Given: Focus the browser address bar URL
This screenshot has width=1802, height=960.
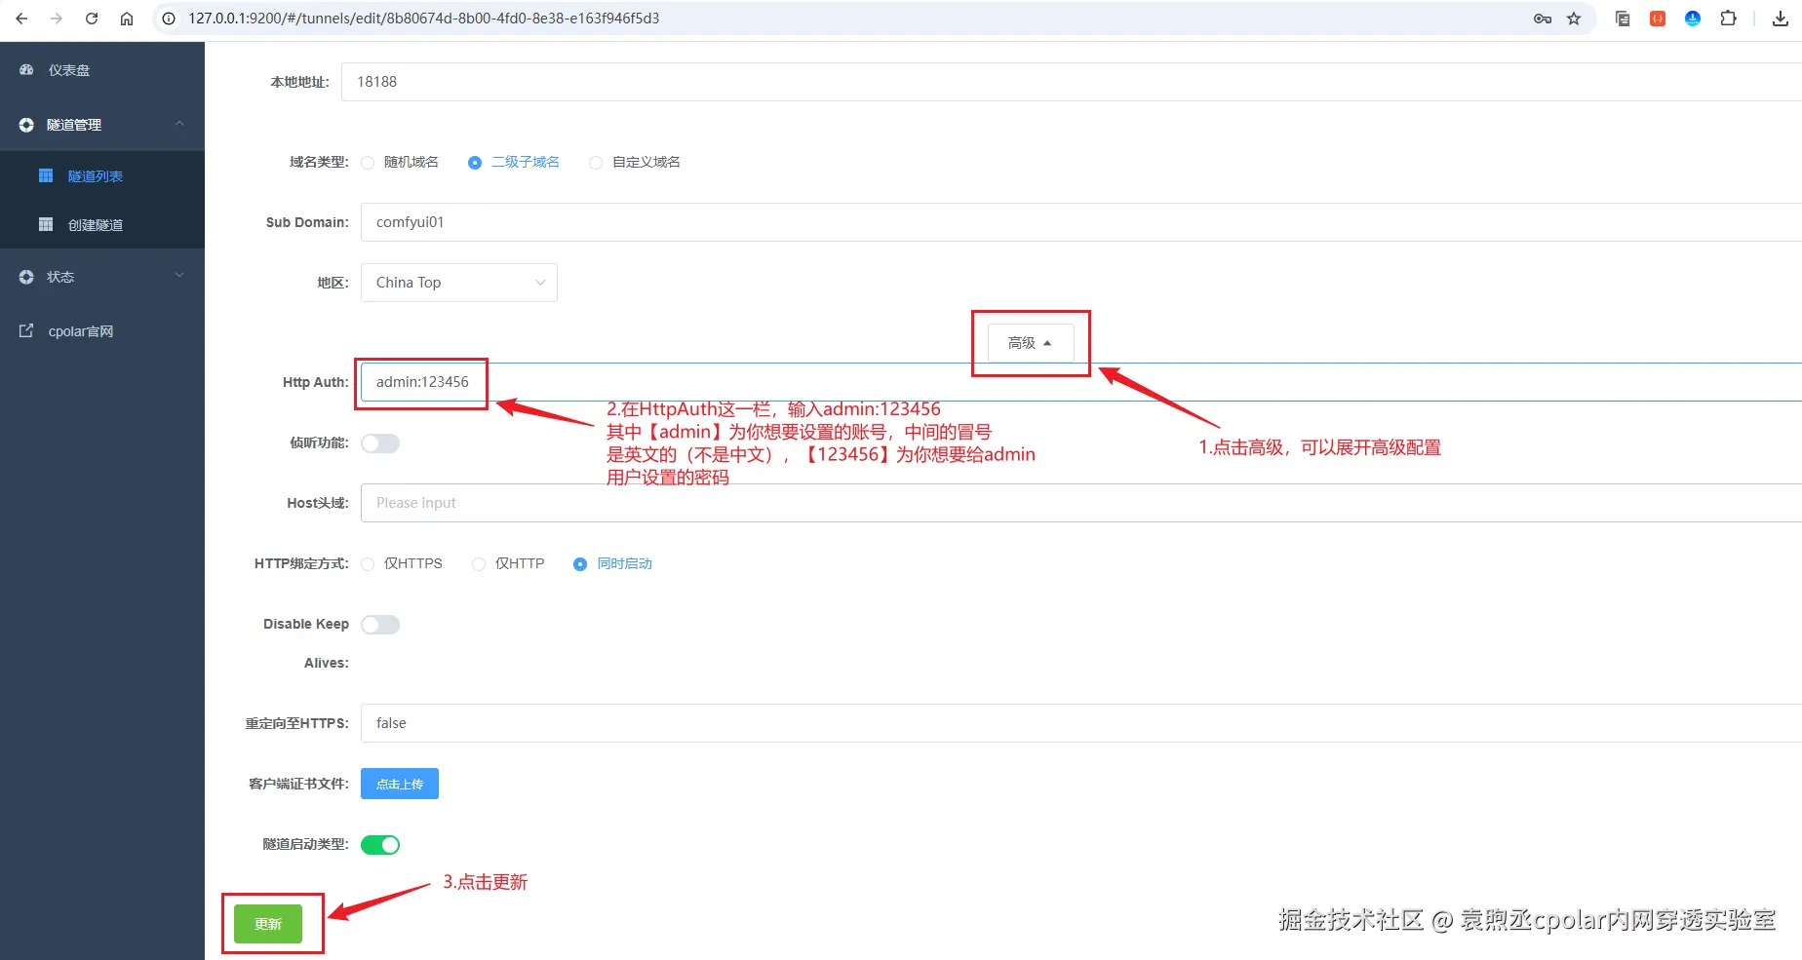Looking at the screenshot, I should click(424, 19).
